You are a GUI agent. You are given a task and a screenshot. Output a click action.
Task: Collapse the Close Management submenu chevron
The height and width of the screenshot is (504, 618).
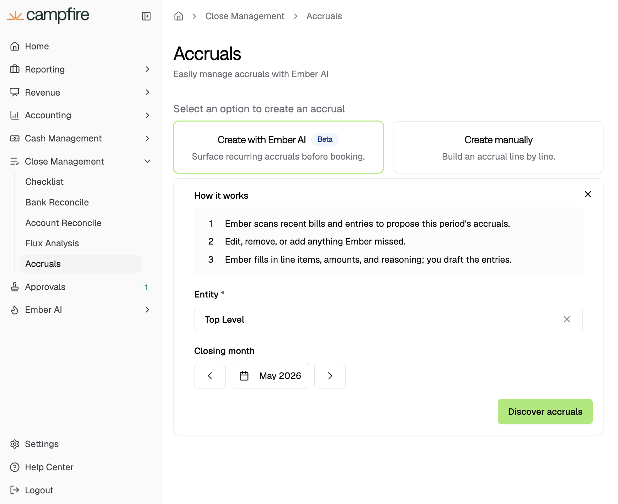pyautogui.click(x=147, y=161)
